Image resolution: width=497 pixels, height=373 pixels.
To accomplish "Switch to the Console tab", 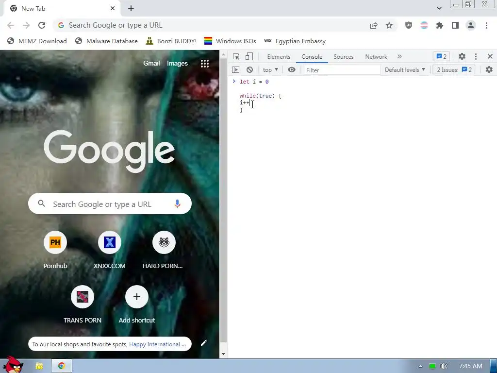I will click(x=312, y=56).
